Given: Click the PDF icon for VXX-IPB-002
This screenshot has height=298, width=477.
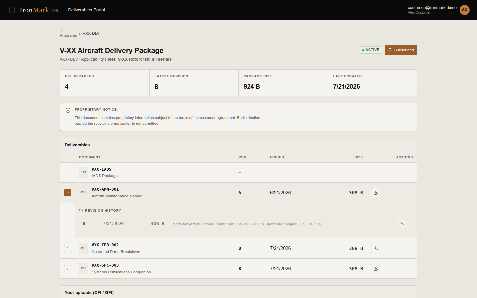Looking at the screenshot, I should [84, 248].
